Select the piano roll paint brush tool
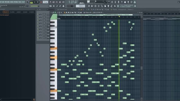 pyautogui.click(x=67, y=13)
